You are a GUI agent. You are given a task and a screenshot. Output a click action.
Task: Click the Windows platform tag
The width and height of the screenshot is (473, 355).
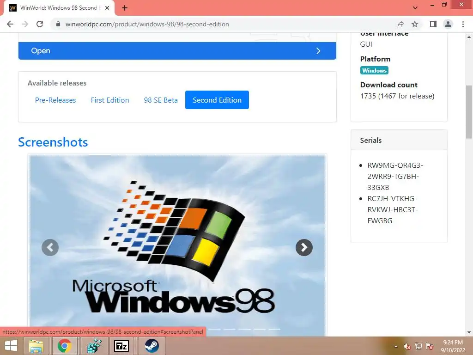point(374,71)
